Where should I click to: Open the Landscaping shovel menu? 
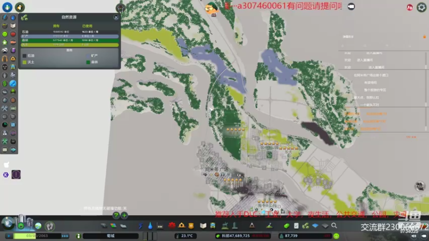tap(270, 225)
